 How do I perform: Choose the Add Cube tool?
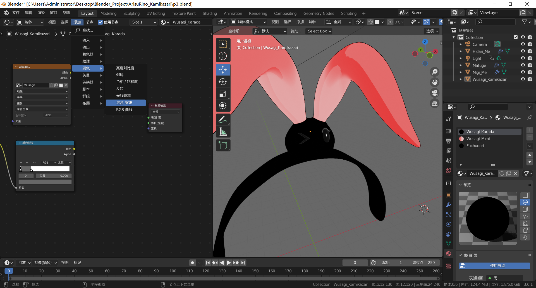pyautogui.click(x=223, y=145)
